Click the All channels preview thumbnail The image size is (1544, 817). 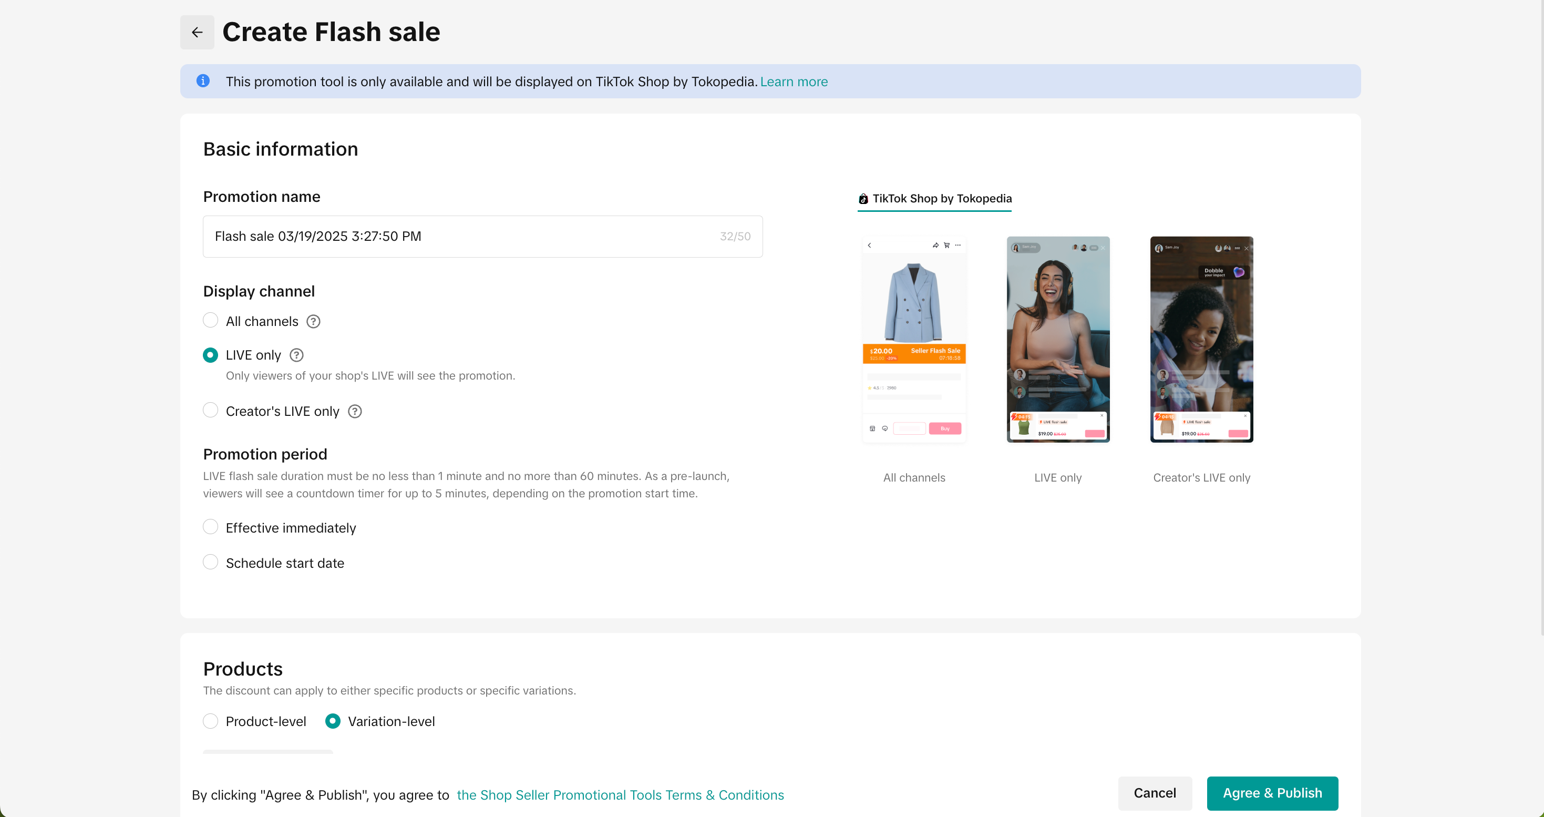pos(914,339)
